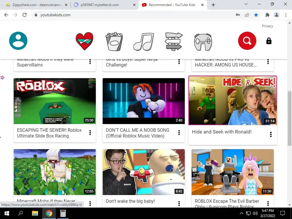Go back to previous page
Screen dimensions: 292x219
coord(6,15)
